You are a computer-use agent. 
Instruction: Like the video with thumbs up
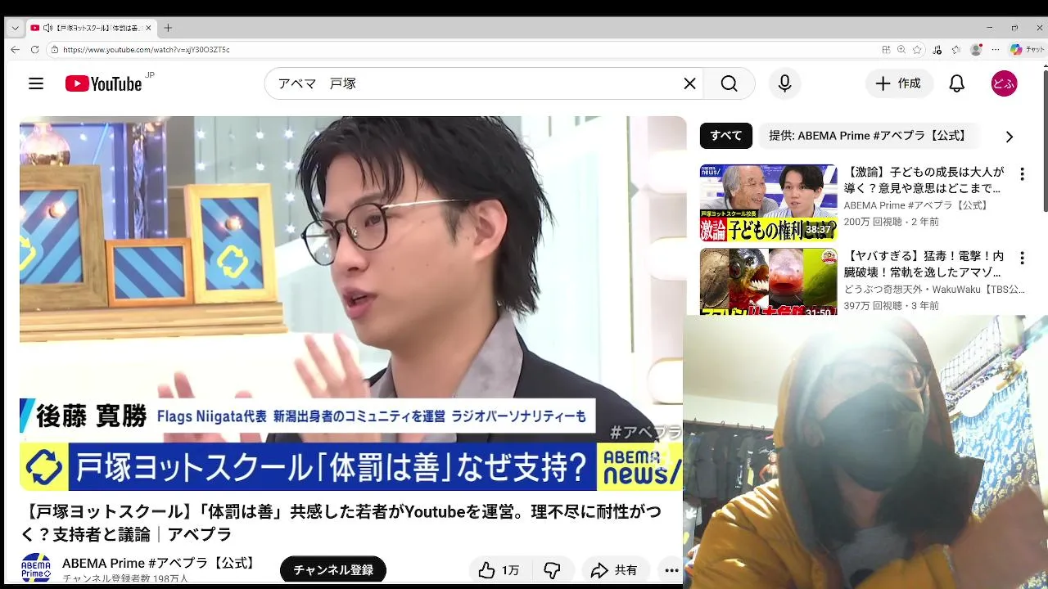[x=499, y=570]
